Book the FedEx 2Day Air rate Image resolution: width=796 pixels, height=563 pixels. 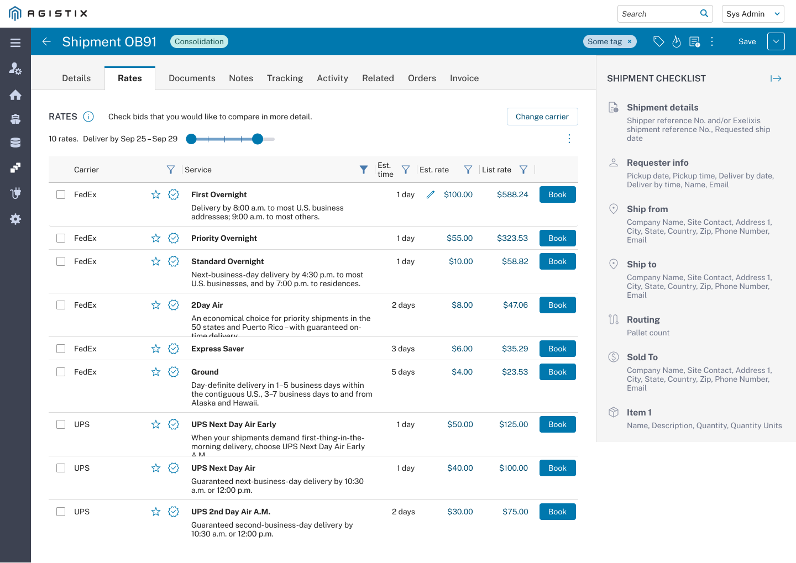(557, 305)
